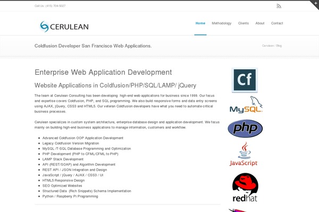Expand the plus corner panel toggle
This screenshot has height=212, width=319.
315,3
